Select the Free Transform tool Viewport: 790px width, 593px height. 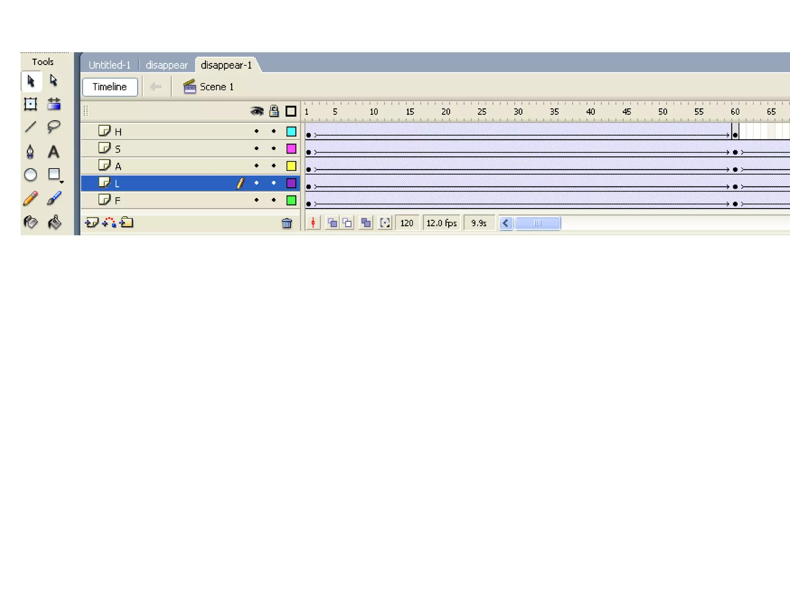tap(30, 104)
